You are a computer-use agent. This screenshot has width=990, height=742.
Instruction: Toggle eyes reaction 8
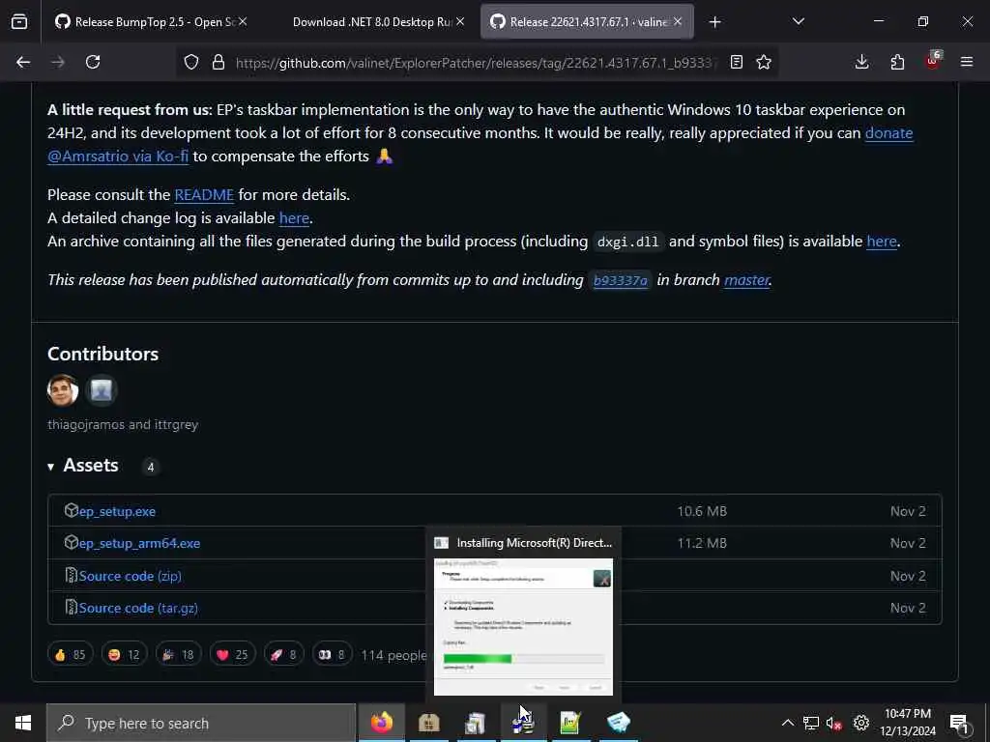coord(333,655)
